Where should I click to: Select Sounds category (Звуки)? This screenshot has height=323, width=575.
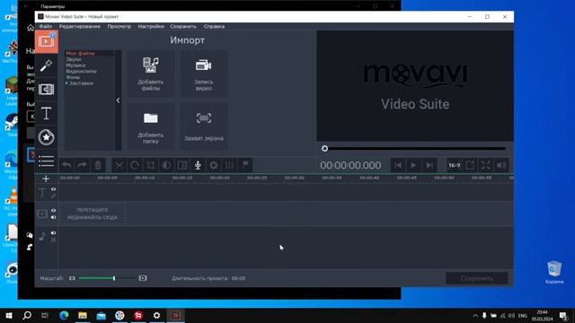coord(74,59)
